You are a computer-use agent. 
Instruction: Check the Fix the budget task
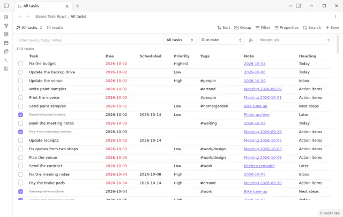pyautogui.click(x=20, y=64)
